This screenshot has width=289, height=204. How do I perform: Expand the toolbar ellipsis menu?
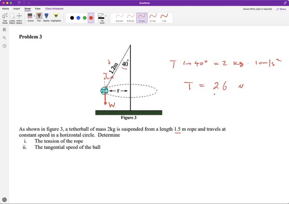[29, 3]
